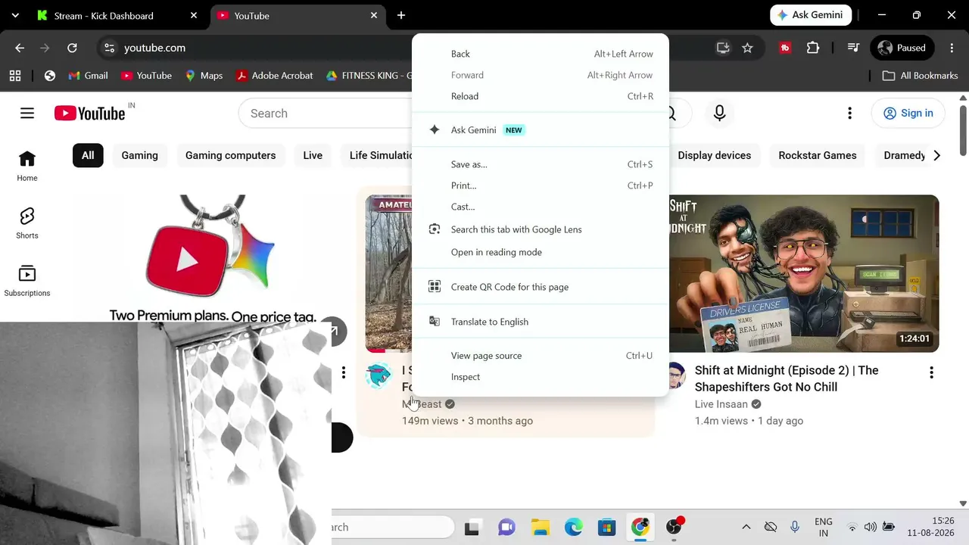
Task: Open the Chrome Extensions puzzle icon
Action: 813,48
